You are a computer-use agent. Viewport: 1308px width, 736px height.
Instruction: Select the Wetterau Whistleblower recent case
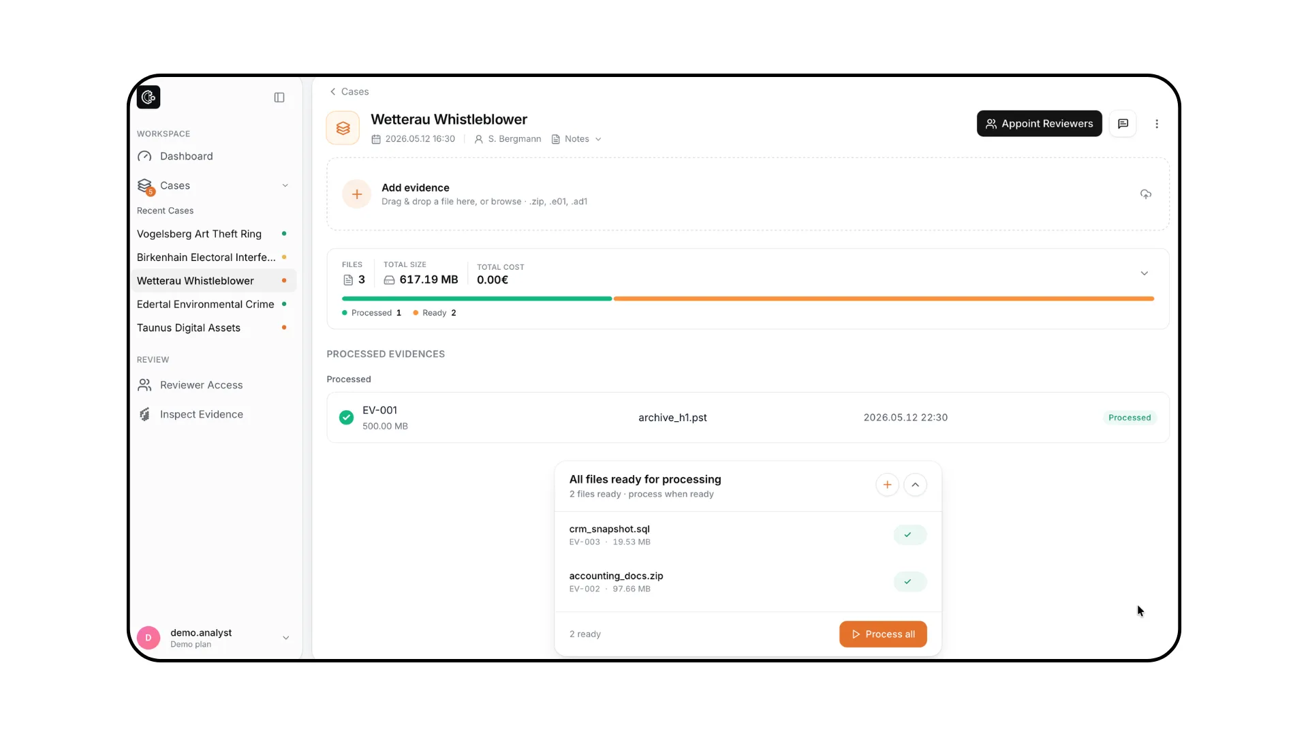[x=213, y=281]
